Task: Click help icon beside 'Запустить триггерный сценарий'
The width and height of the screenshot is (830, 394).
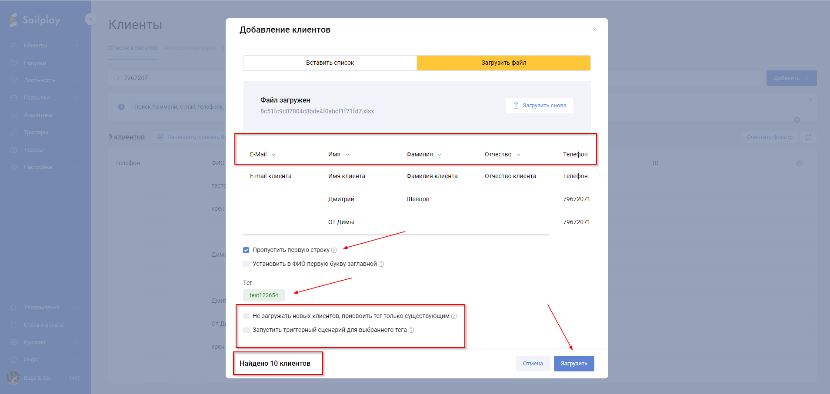Action: tap(411, 330)
